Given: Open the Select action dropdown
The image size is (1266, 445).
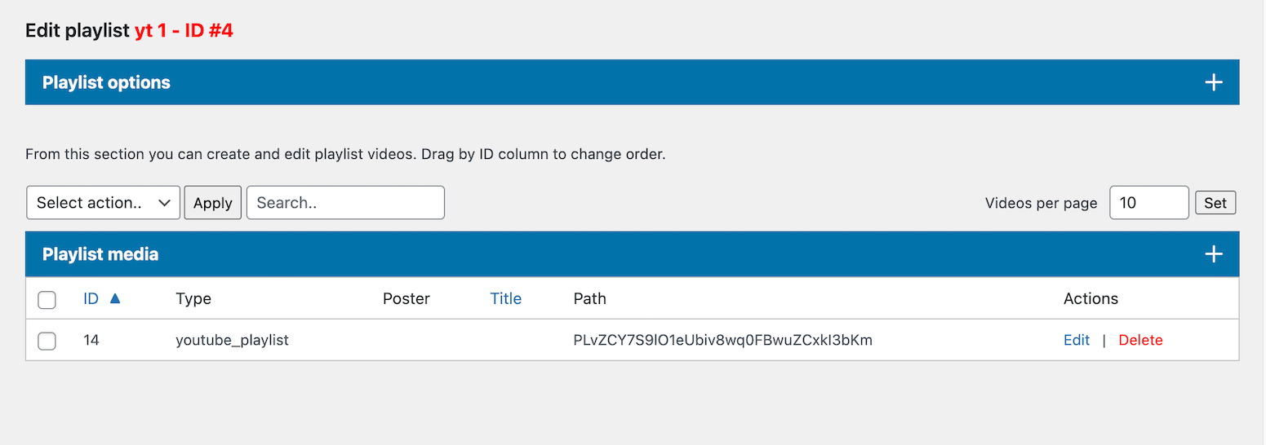Looking at the screenshot, I should [x=104, y=203].
